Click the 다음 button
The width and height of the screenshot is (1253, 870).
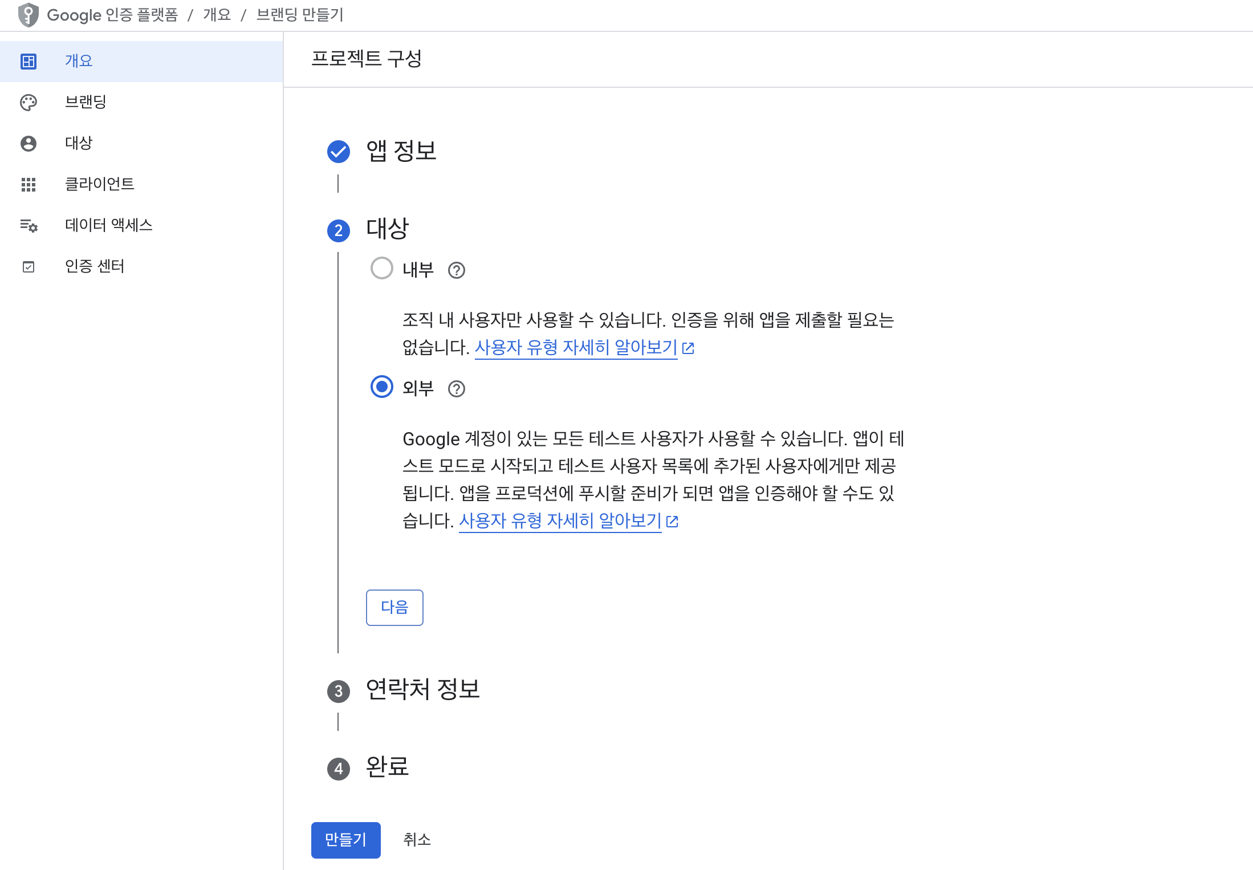point(394,607)
